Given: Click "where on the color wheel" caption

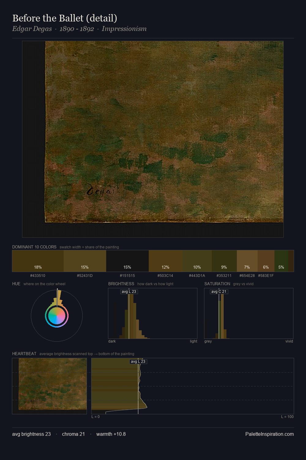Looking at the screenshot, I should [44, 284].
